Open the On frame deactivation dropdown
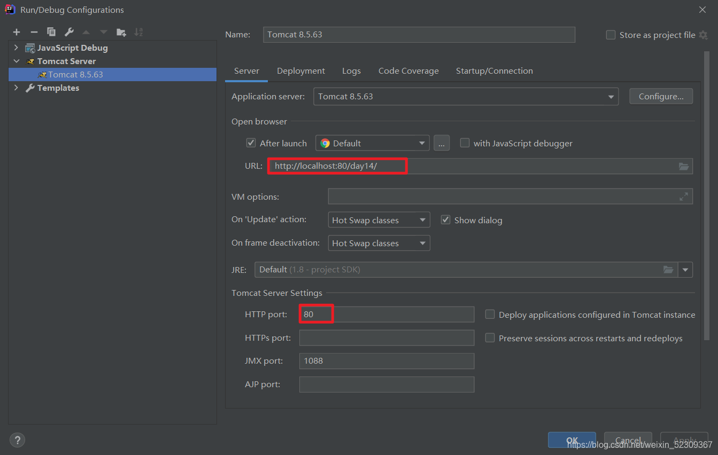Viewport: 718px width, 455px height. (x=379, y=243)
